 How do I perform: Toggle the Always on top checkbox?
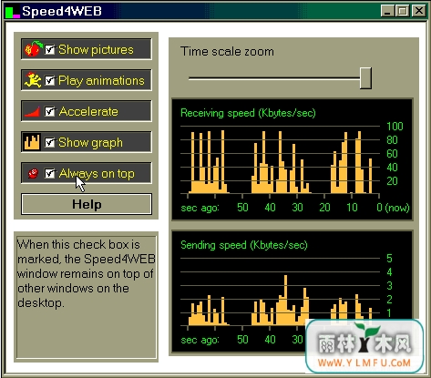(50, 173)
